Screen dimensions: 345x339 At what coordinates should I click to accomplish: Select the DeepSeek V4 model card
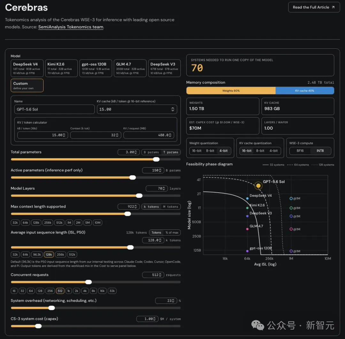[x=27, y=68]
